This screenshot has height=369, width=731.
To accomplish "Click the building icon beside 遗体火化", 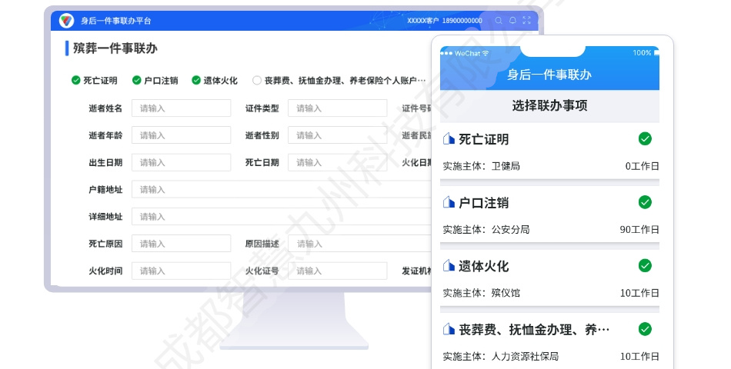I will 449,266.
